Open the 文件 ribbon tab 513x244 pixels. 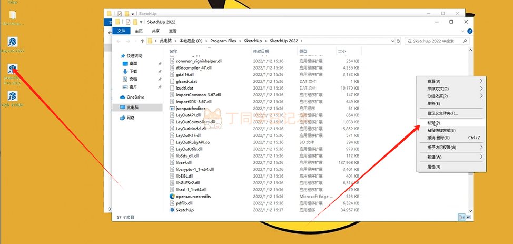[x=121, y=31]
